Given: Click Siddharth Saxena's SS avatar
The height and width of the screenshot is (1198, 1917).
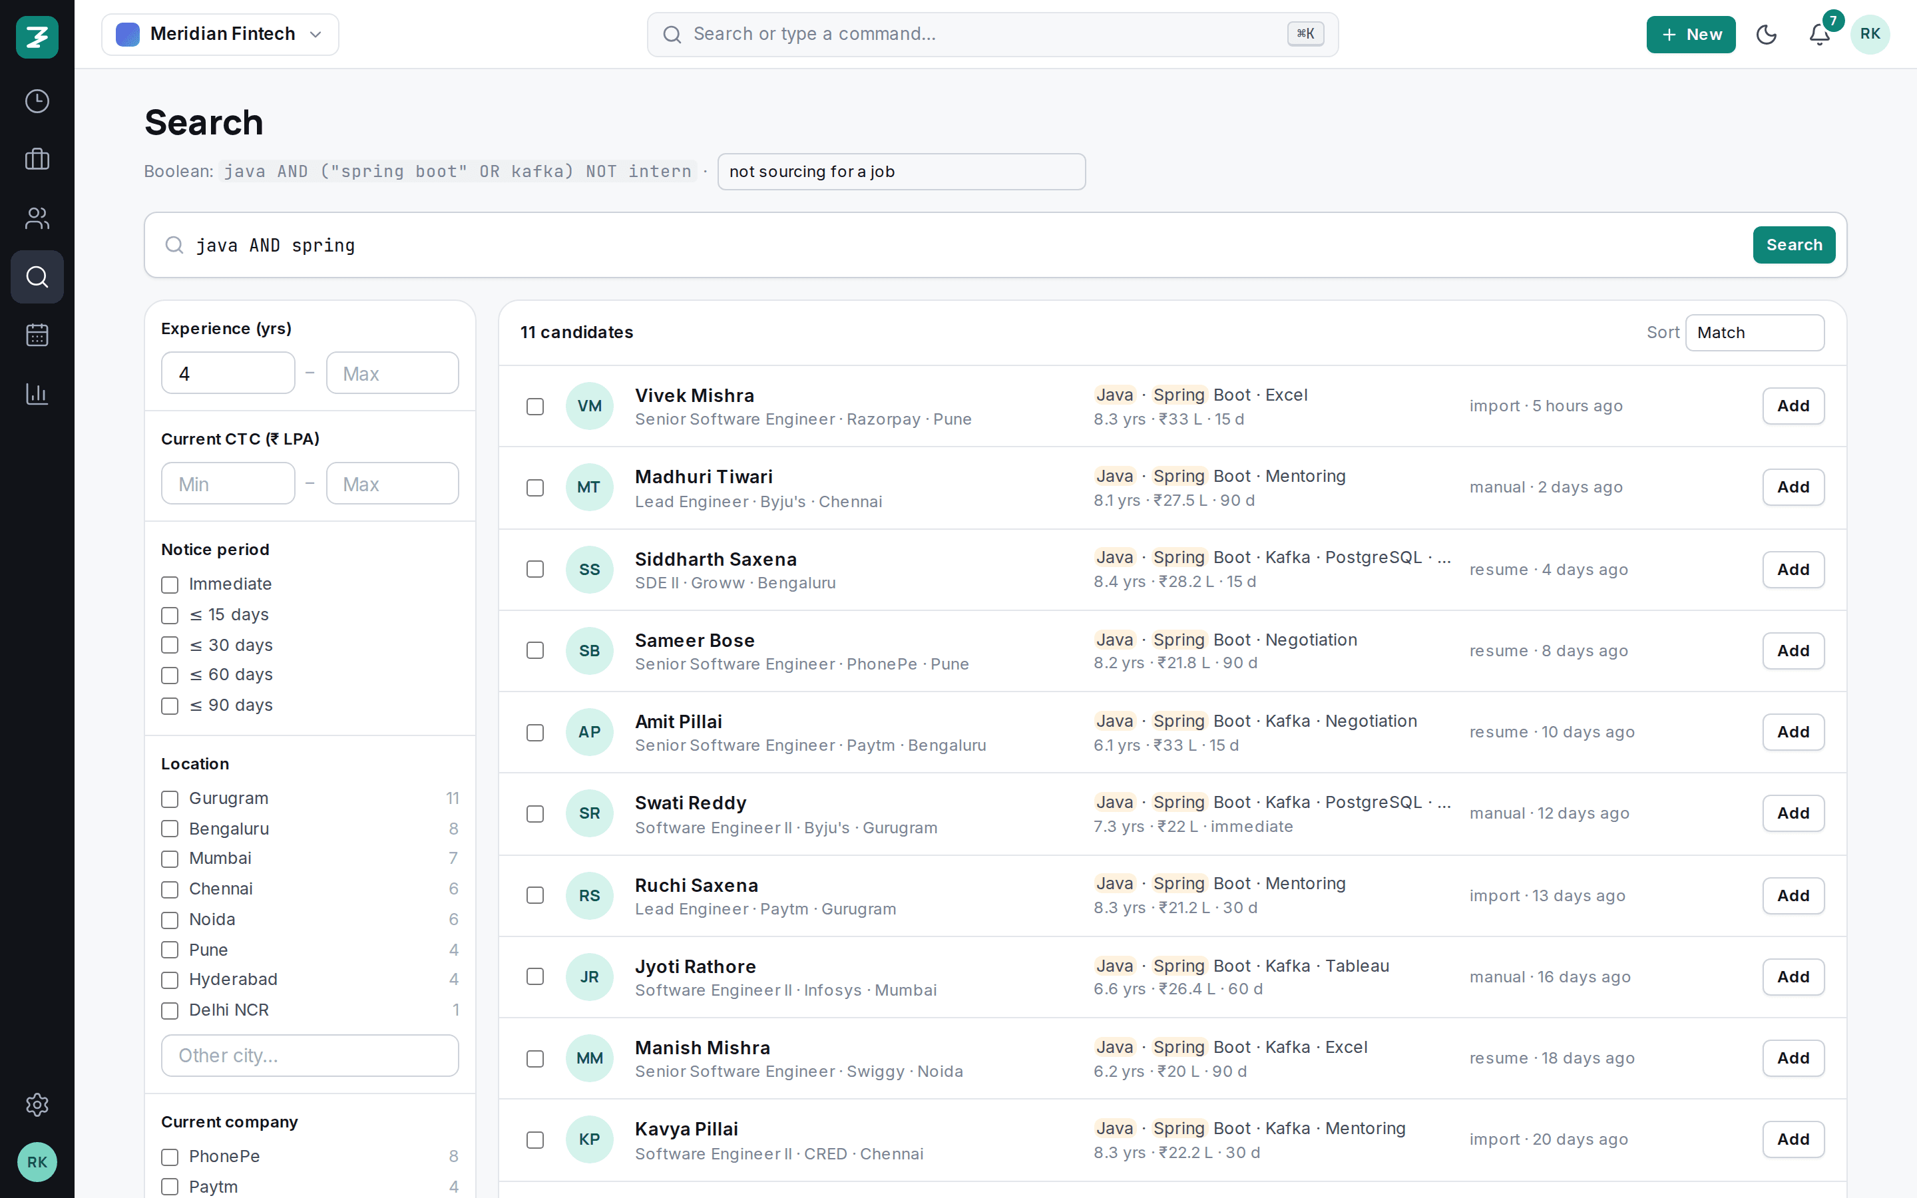Looking at the screenshot, I should coord(589,570).
